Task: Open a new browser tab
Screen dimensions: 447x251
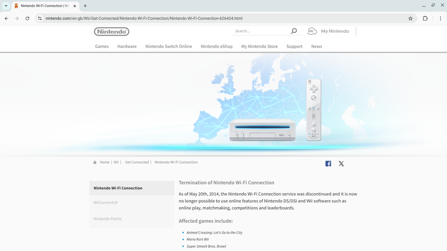Action: click(85, 6)
